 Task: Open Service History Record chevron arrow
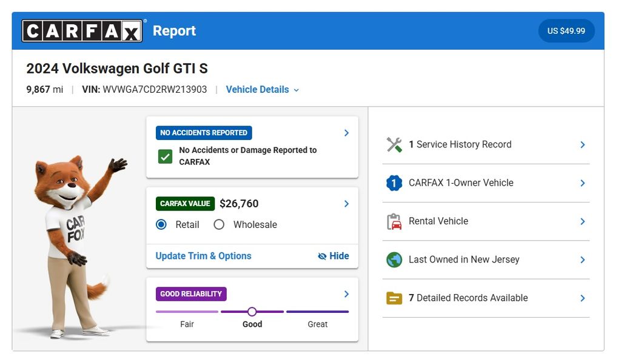coord(583,144)
